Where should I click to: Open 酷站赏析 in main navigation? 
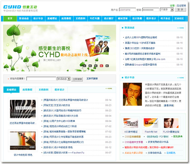click(123, 19)
